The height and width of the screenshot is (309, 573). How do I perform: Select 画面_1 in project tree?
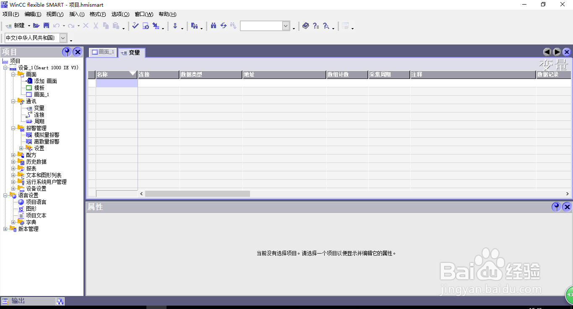coord(42,94)
